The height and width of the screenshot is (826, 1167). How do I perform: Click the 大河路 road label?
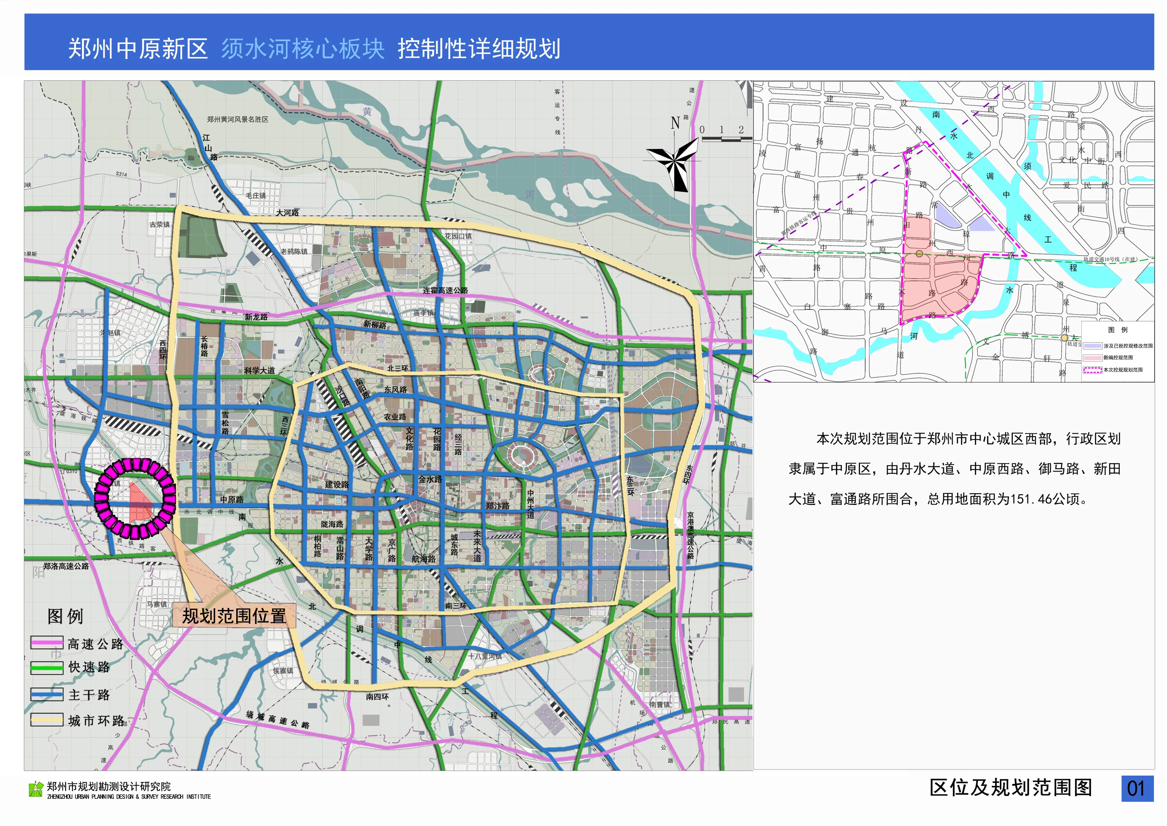click(x=287, y=213)
